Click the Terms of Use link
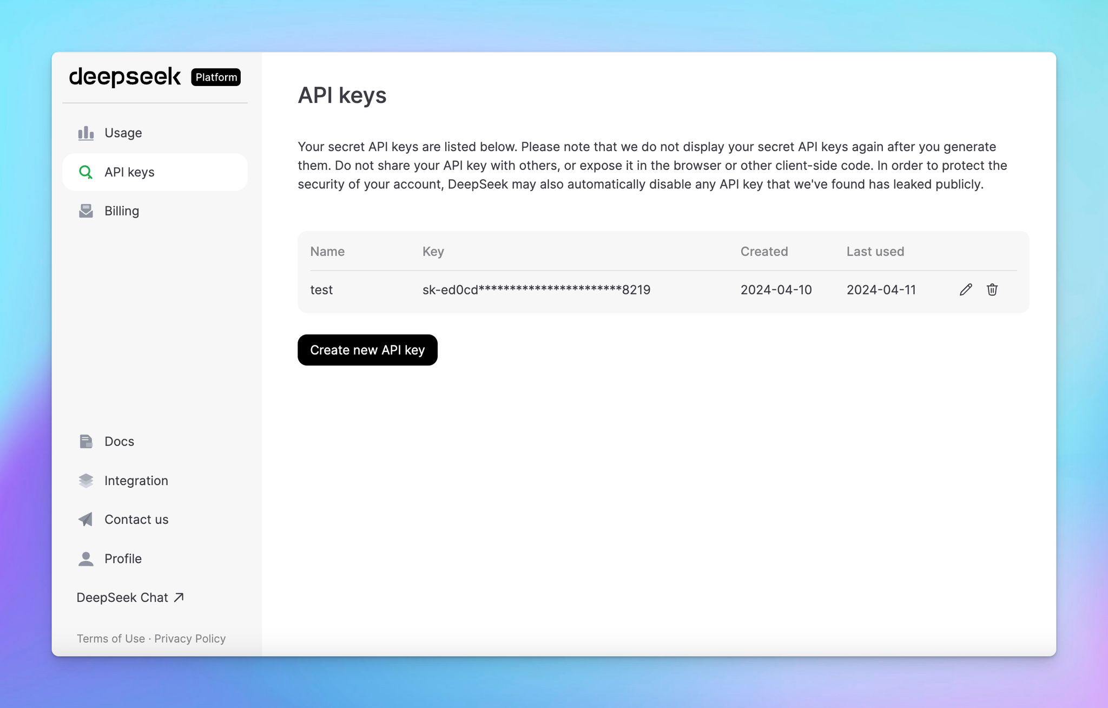Viewport: 1108px width, 708px height. click(x=110, y=638)
